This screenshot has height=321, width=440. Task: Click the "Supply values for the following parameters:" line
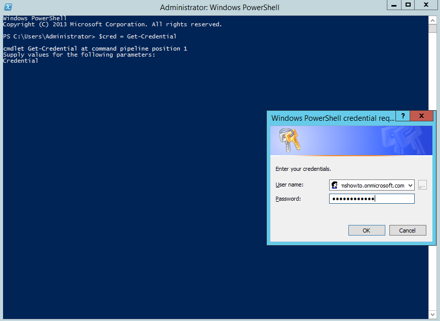(x=79, y=55)
